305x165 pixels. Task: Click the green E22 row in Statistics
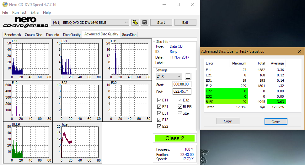pyautogui.click(x=227, y=91)
